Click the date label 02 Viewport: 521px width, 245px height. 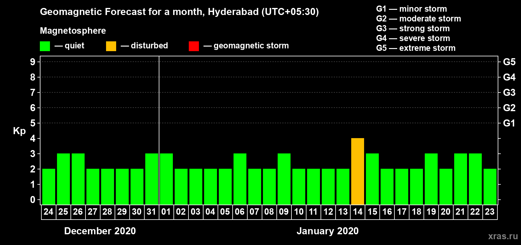pyautogui.click(x=181, y=212)
